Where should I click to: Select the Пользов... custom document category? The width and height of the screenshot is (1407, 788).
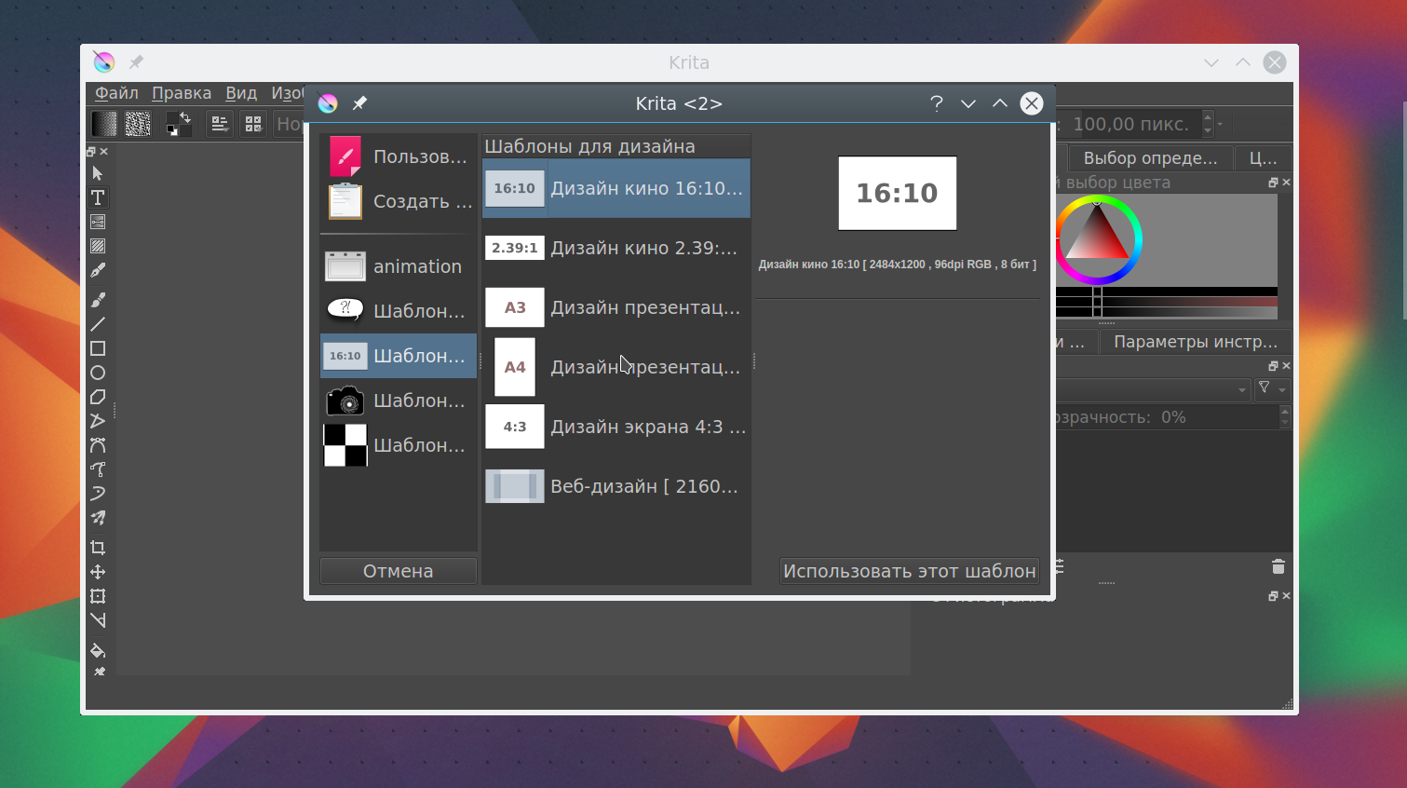399,156
